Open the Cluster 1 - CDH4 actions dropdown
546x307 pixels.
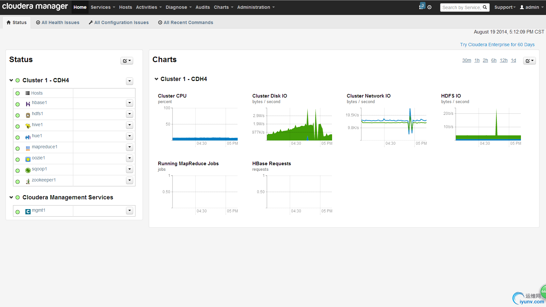(130, 81)
